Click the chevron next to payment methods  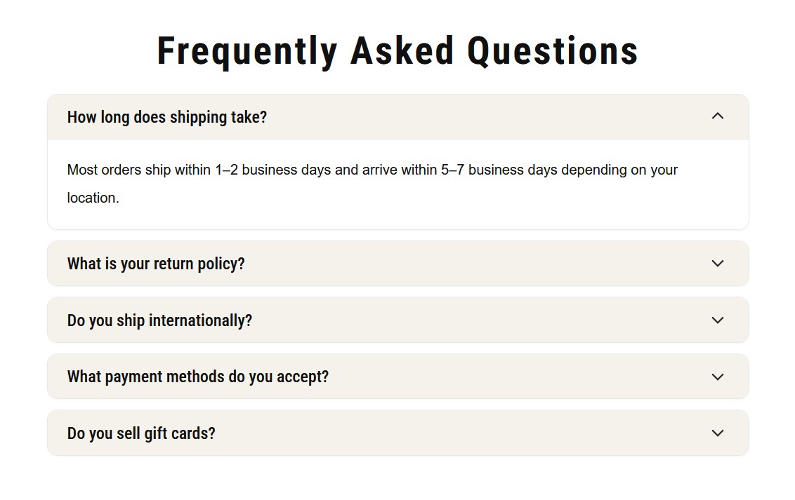[x=718, y=377]
